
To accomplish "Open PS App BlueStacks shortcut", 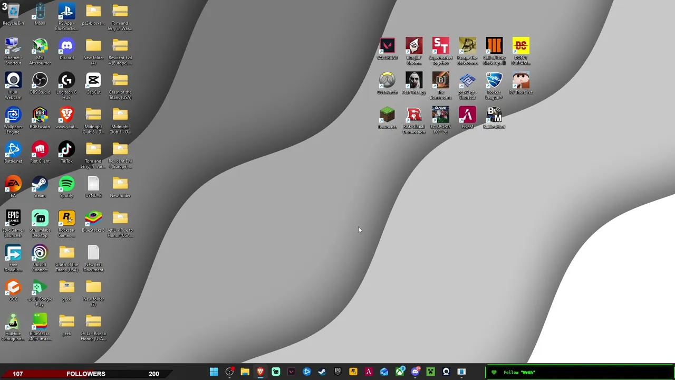I will tap(66, 17).
